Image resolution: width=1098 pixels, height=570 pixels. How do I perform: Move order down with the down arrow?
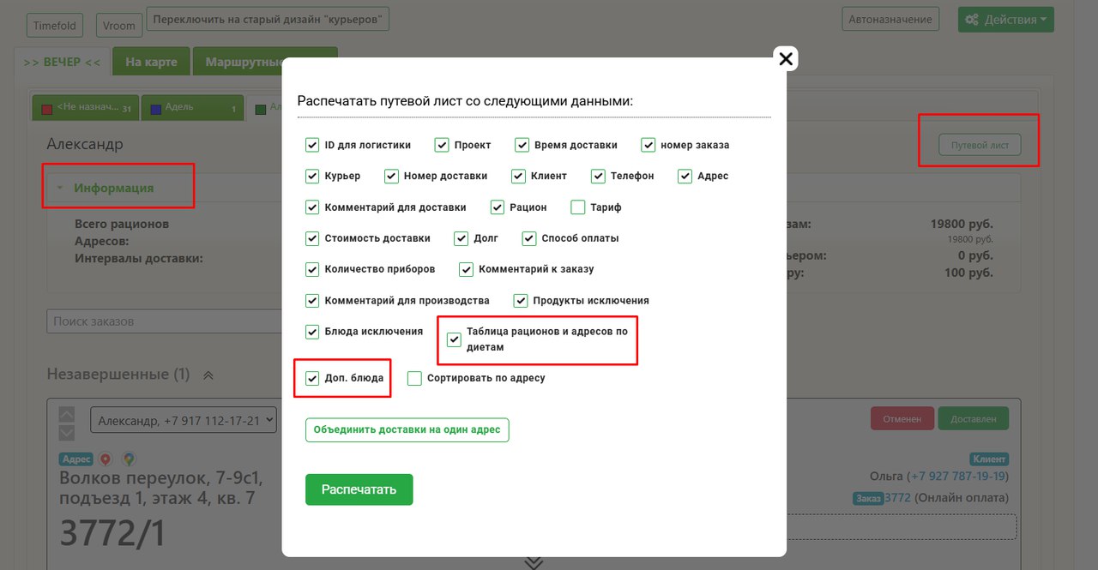pyautogui.click(x=67, y=433)
